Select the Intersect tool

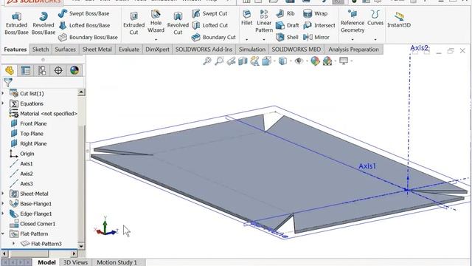point(319,25)
